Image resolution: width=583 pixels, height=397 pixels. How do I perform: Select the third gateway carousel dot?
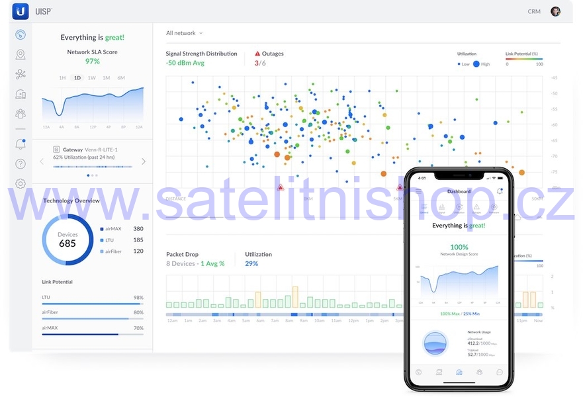coord(97,175)
